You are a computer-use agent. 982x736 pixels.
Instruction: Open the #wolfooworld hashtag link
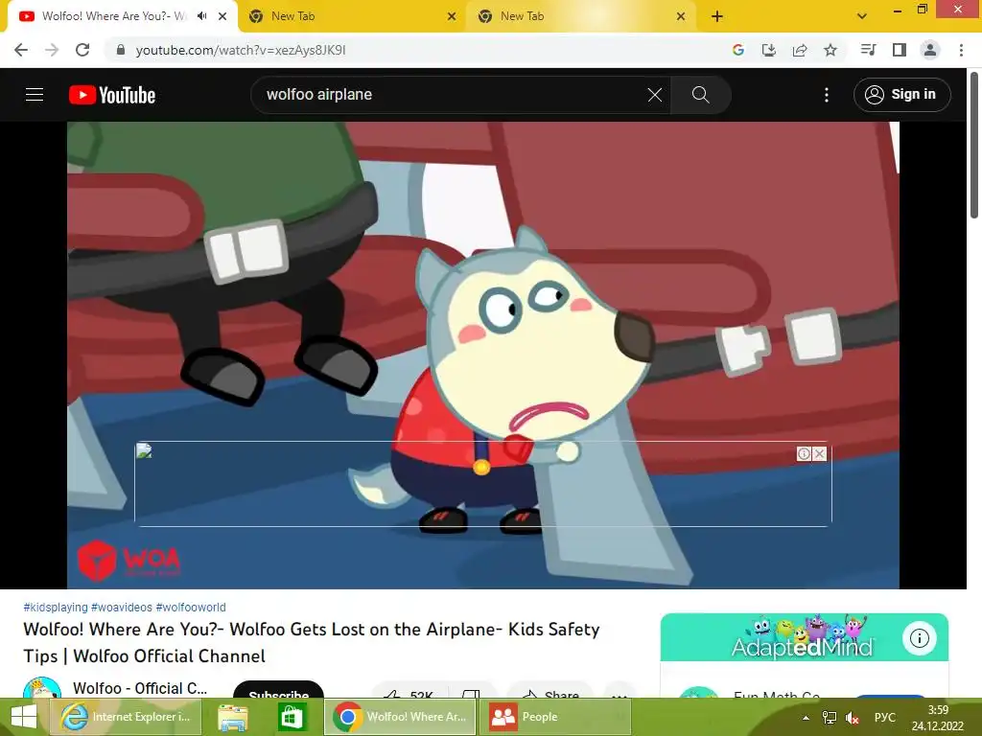pyautogui.click(x=191, y=607)
